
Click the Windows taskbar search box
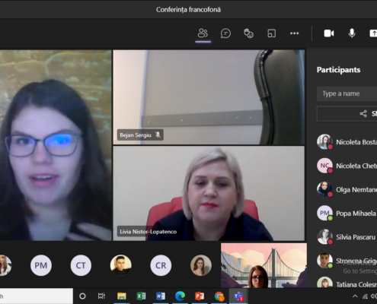point(37,296)
